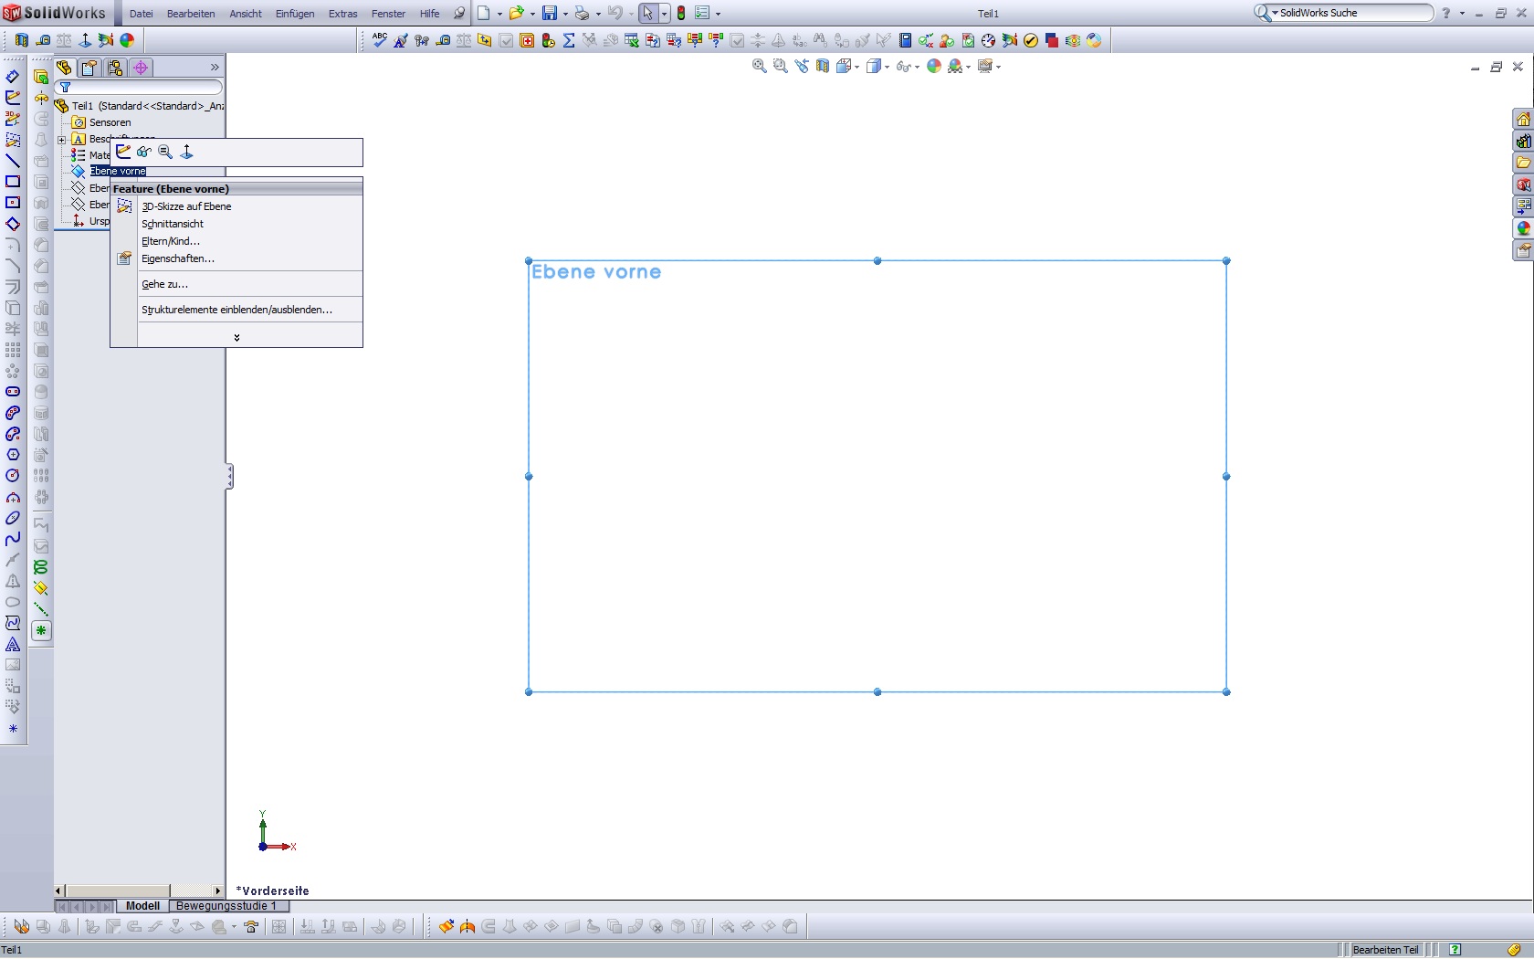The width and height of the screenshot is (1534, 959).
Task: Switch to the Bewegungsstudie 1 tab
Action: coord(226,906)
